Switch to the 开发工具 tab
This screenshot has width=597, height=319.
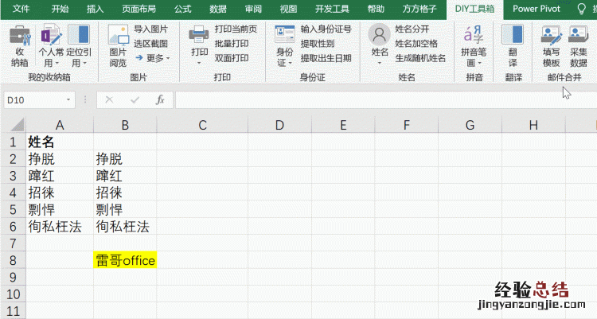332,9
